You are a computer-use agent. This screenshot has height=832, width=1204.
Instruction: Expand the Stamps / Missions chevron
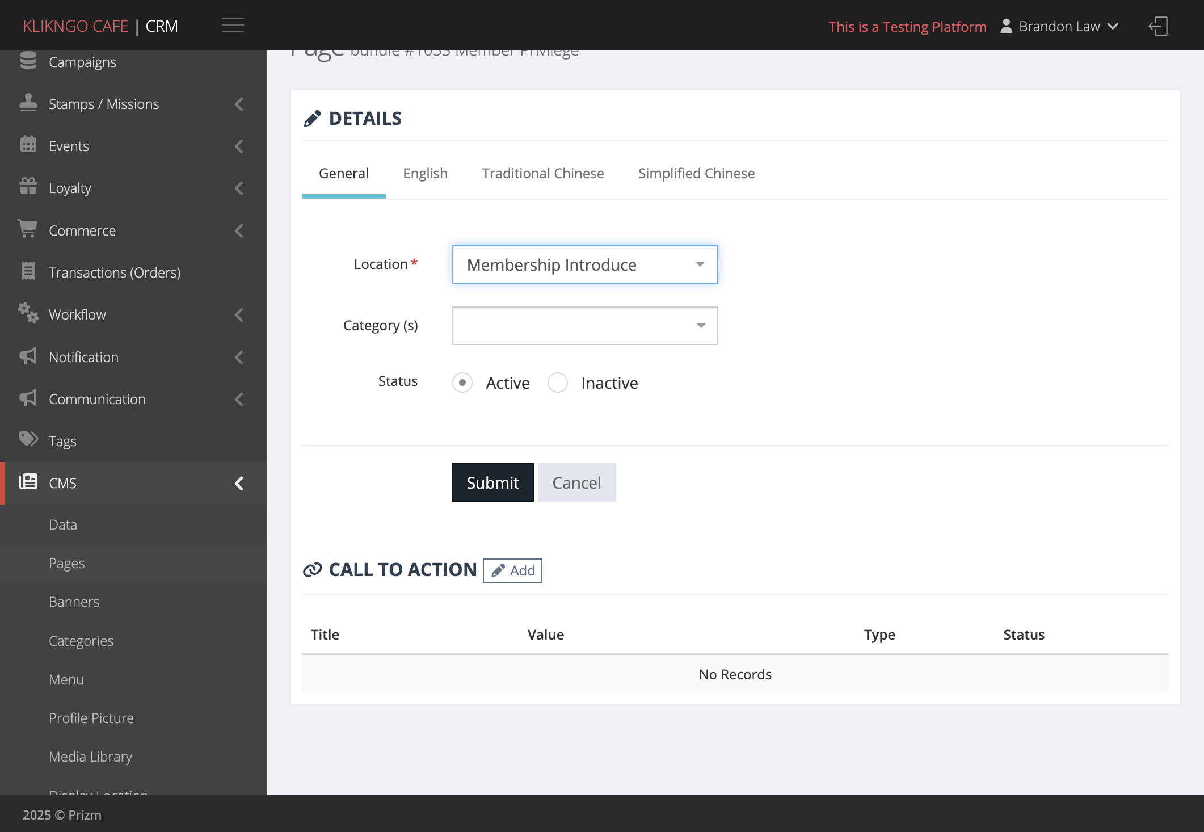click(239, 104)
